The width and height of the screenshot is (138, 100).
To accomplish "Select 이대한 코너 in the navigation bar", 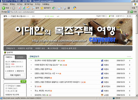I will (40, 48).
